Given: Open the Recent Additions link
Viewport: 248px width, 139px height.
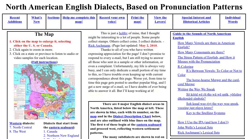Looking at the screenshot, I should [x=15, y=20].
